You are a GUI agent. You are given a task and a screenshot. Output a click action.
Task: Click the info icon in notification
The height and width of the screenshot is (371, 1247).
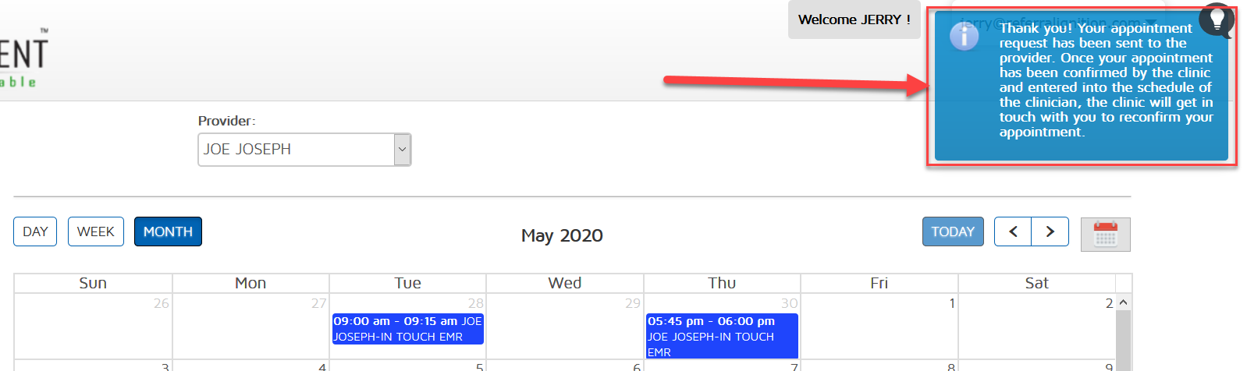click(x=964, y=36)
